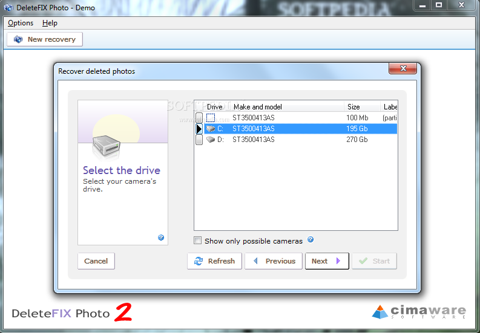Click the DeleteFIX Photo 2 logo
480x333 pixels.
(x=72, y=312)
